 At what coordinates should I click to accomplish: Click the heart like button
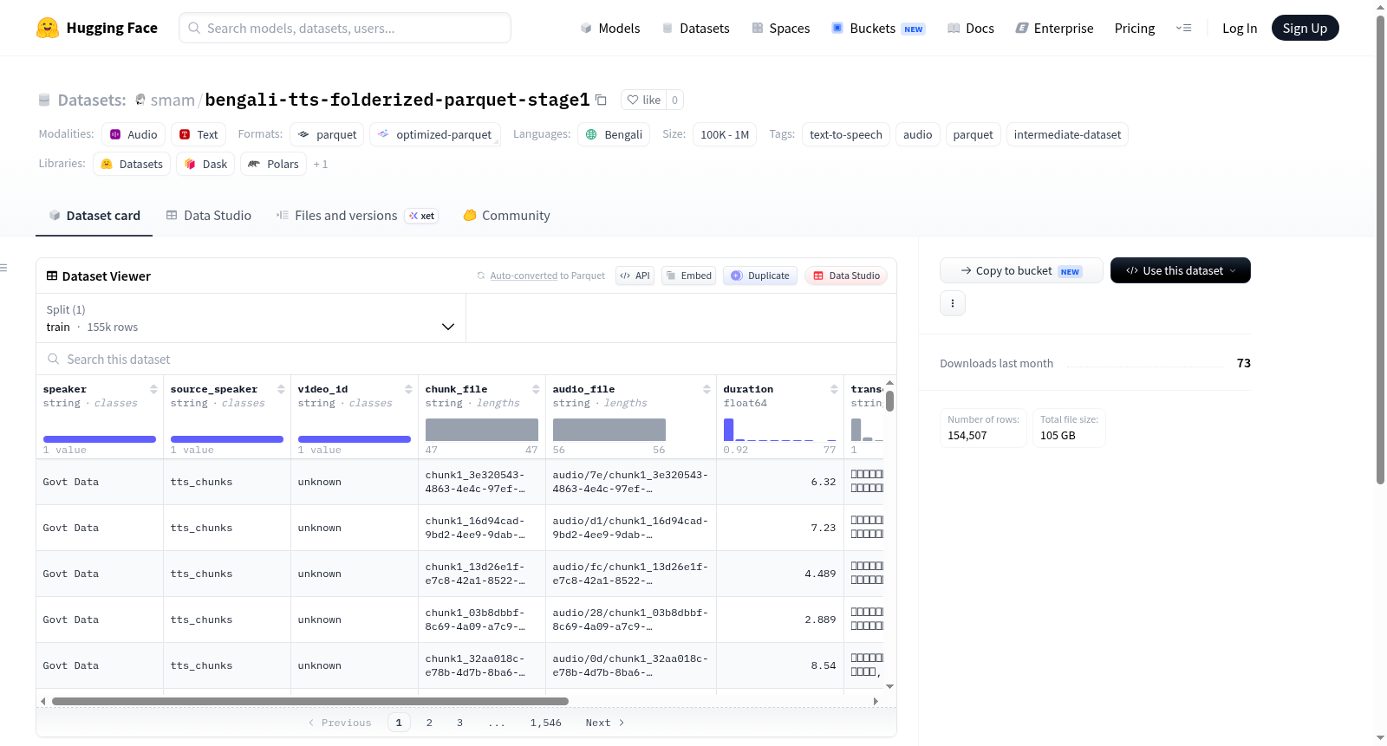click(x=644, y=100)
